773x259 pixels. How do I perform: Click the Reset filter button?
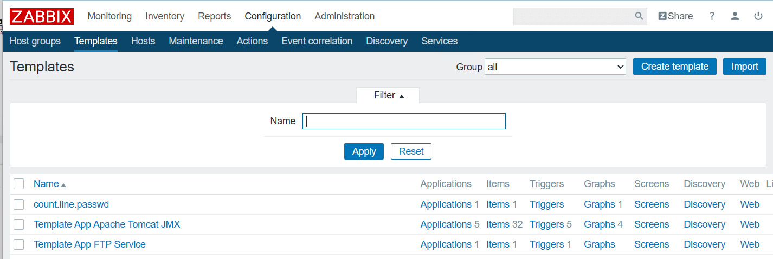pos(411,151)
